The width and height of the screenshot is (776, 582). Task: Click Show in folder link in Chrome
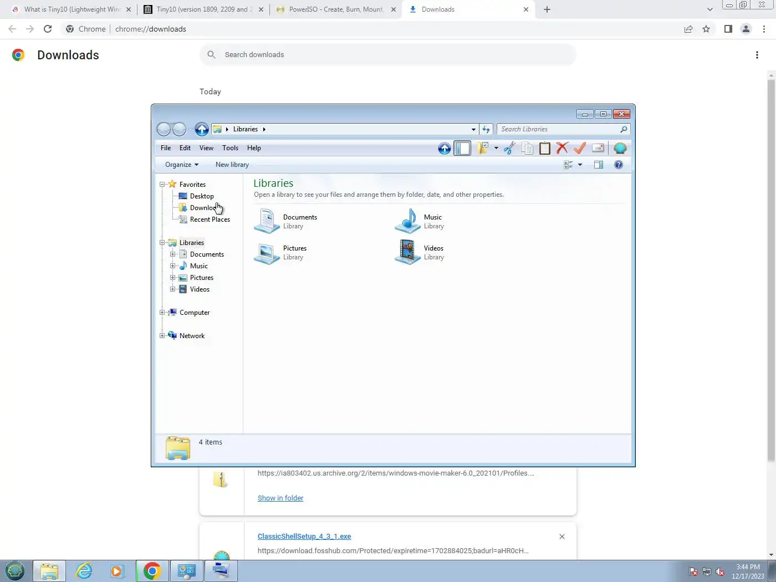pos(280,498)
